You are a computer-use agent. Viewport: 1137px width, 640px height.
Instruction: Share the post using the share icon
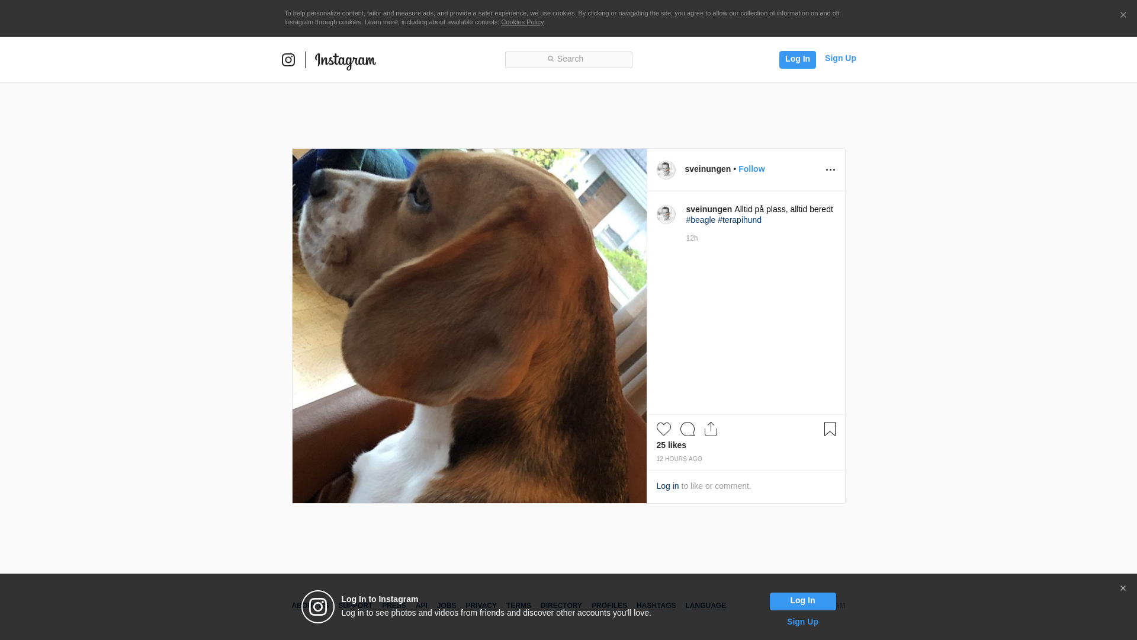tap(711, 429)
